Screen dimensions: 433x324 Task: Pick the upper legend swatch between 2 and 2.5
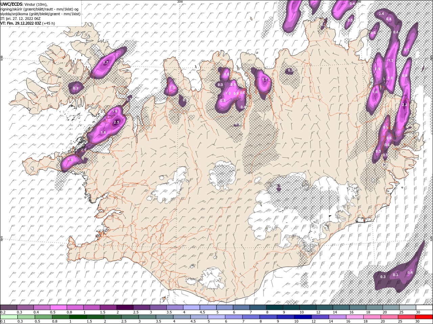tap(125, 307)
